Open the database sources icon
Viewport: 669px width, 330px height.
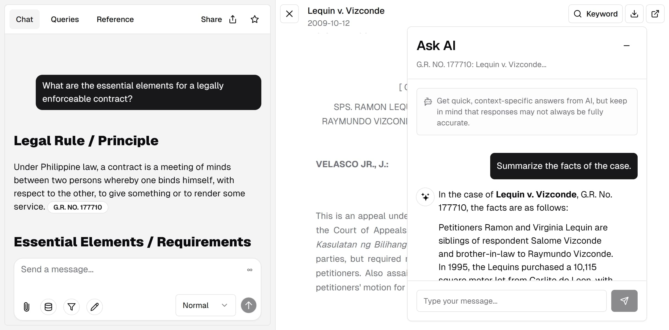(48, 306)
